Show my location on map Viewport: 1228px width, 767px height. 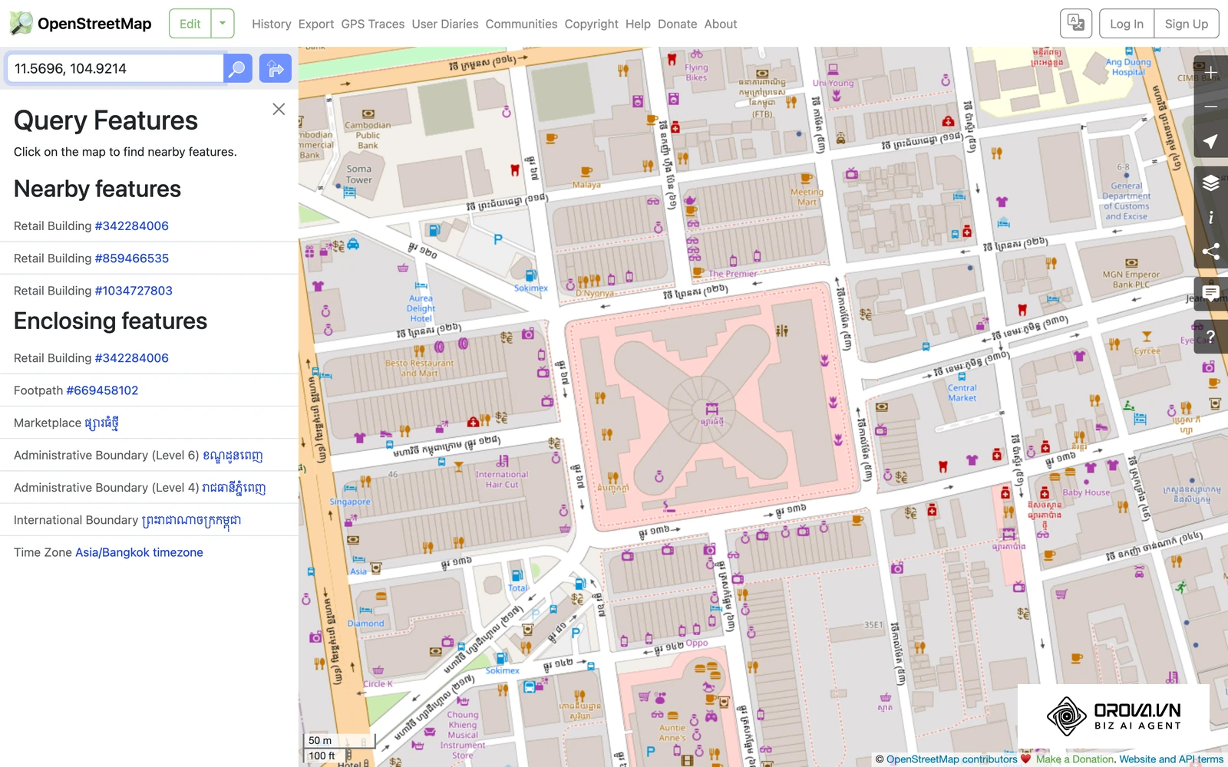click(x=1211, y=142)
